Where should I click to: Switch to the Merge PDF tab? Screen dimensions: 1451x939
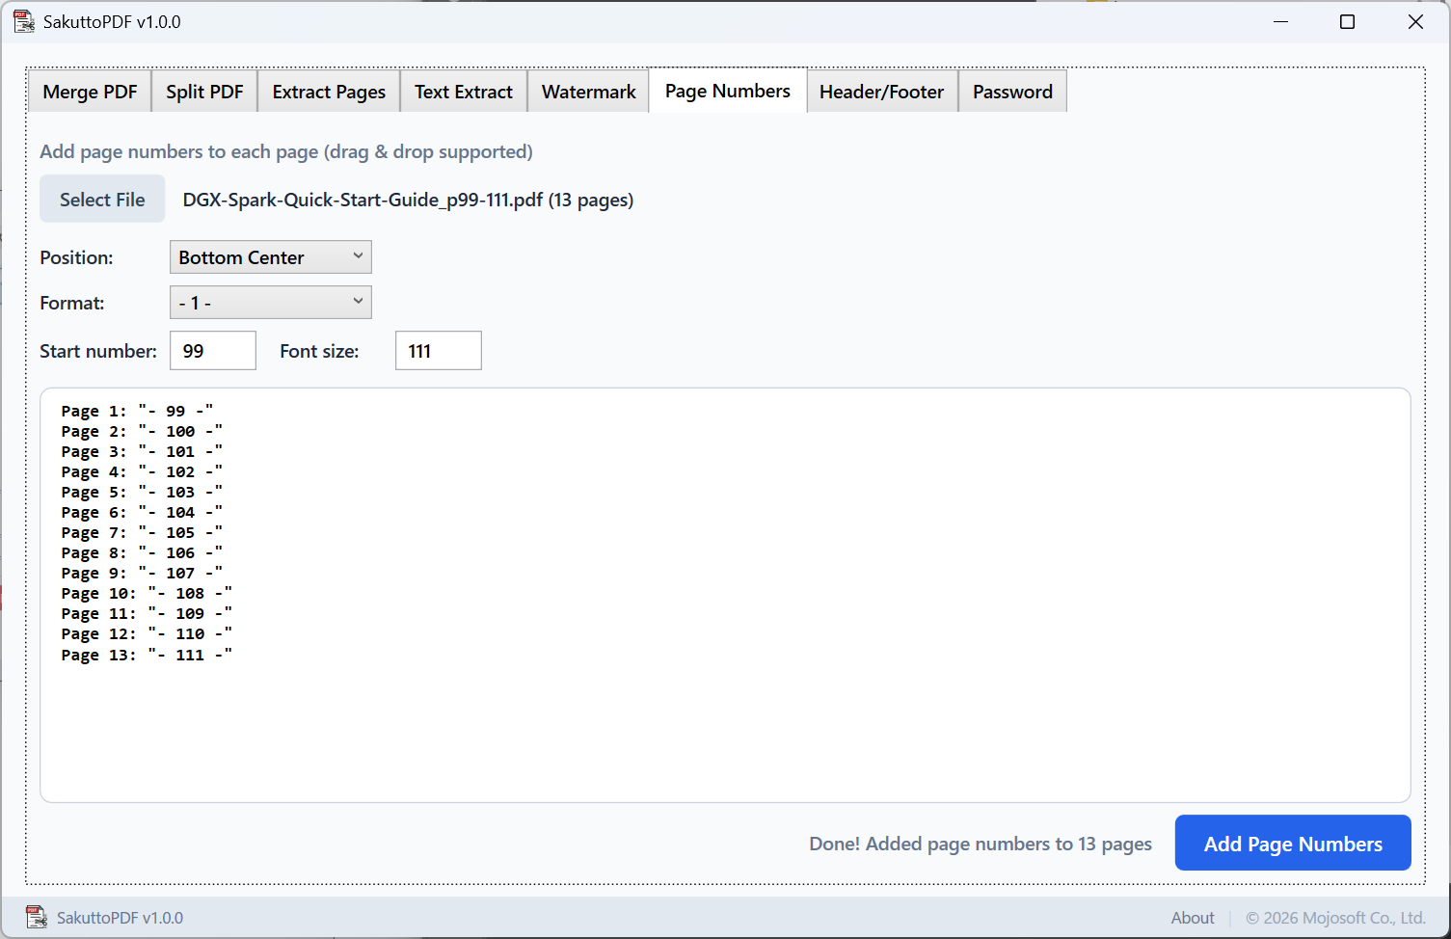tap(90, 92)
